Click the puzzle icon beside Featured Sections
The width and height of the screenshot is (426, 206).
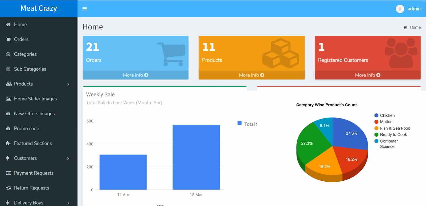pyautogui.click(x=8, y=143)
